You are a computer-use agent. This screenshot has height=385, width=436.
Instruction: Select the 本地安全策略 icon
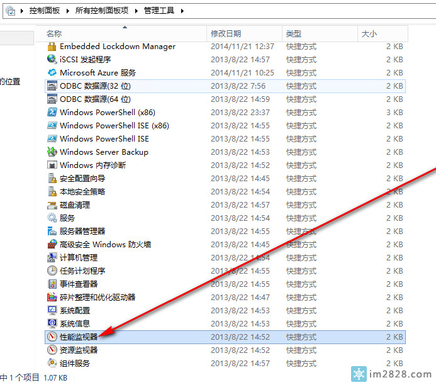coord(52,191)
